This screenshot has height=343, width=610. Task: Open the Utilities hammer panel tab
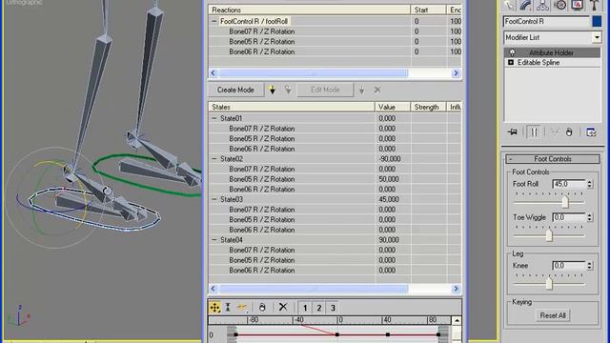click(594, 5)
